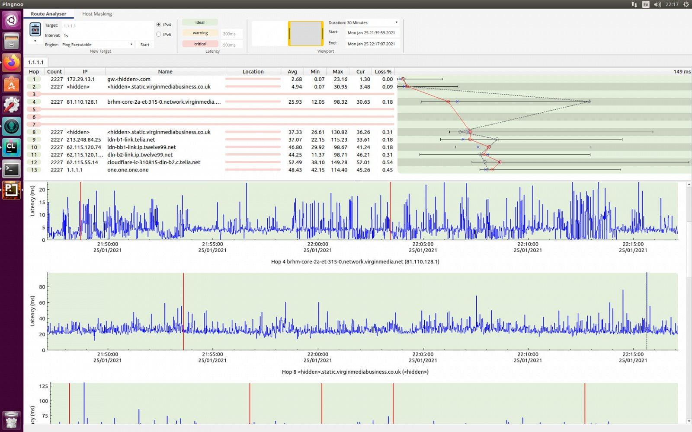Open the Duration dropdown set to 30 Minutes

372,22
